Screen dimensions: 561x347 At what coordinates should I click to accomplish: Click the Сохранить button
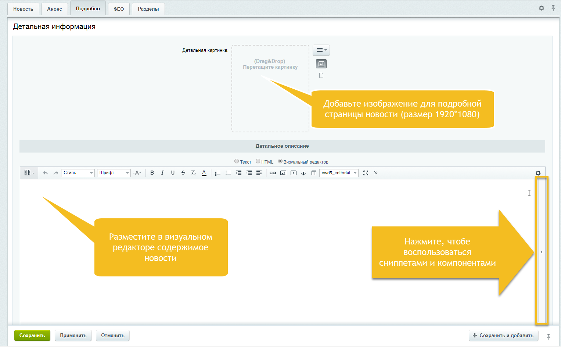coord(32,335)
